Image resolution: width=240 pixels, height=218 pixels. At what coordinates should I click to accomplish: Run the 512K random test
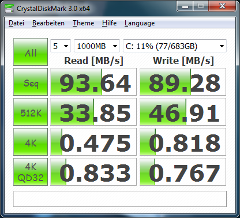(x=31, y=112)
